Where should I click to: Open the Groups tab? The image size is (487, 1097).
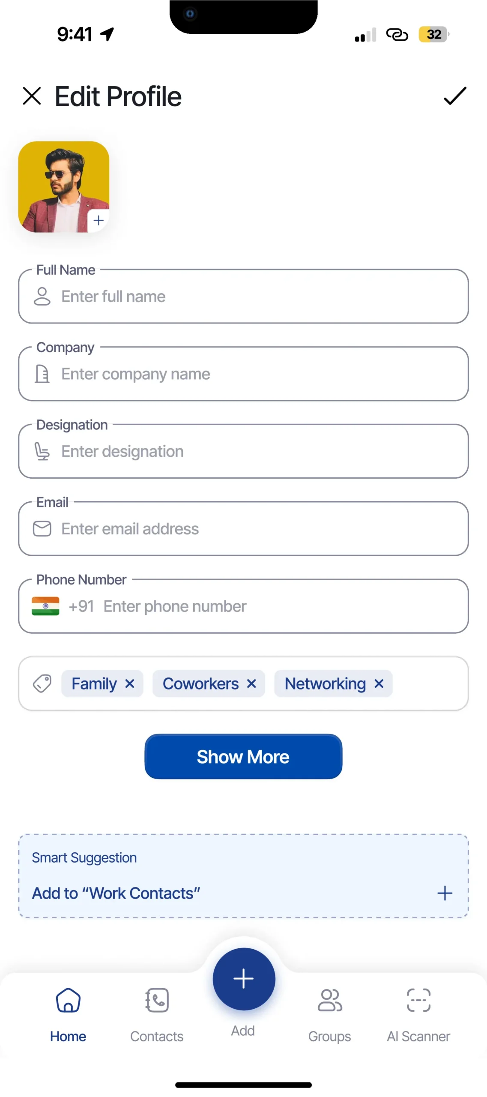point(329,1011)
